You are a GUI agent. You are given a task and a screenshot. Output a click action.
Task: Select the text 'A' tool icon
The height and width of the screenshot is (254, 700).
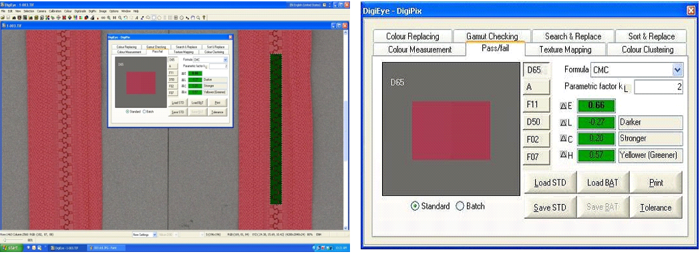click(137, 17)
